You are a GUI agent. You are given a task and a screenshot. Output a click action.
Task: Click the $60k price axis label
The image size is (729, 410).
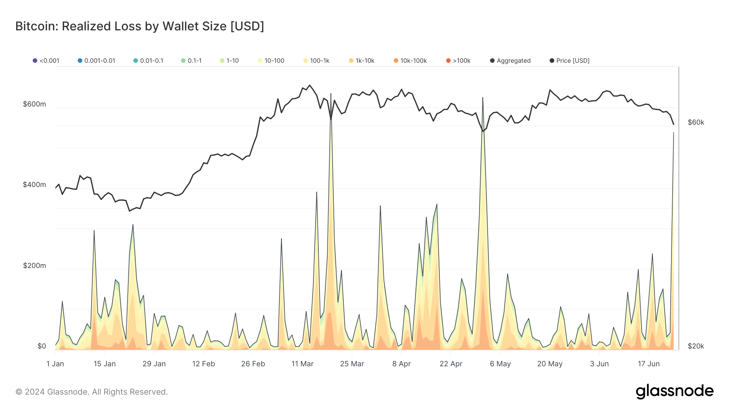(x=696, y=122)
